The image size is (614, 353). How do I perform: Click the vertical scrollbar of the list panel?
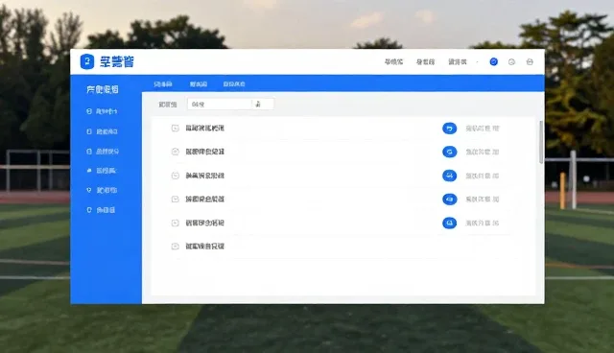point(541,142)
